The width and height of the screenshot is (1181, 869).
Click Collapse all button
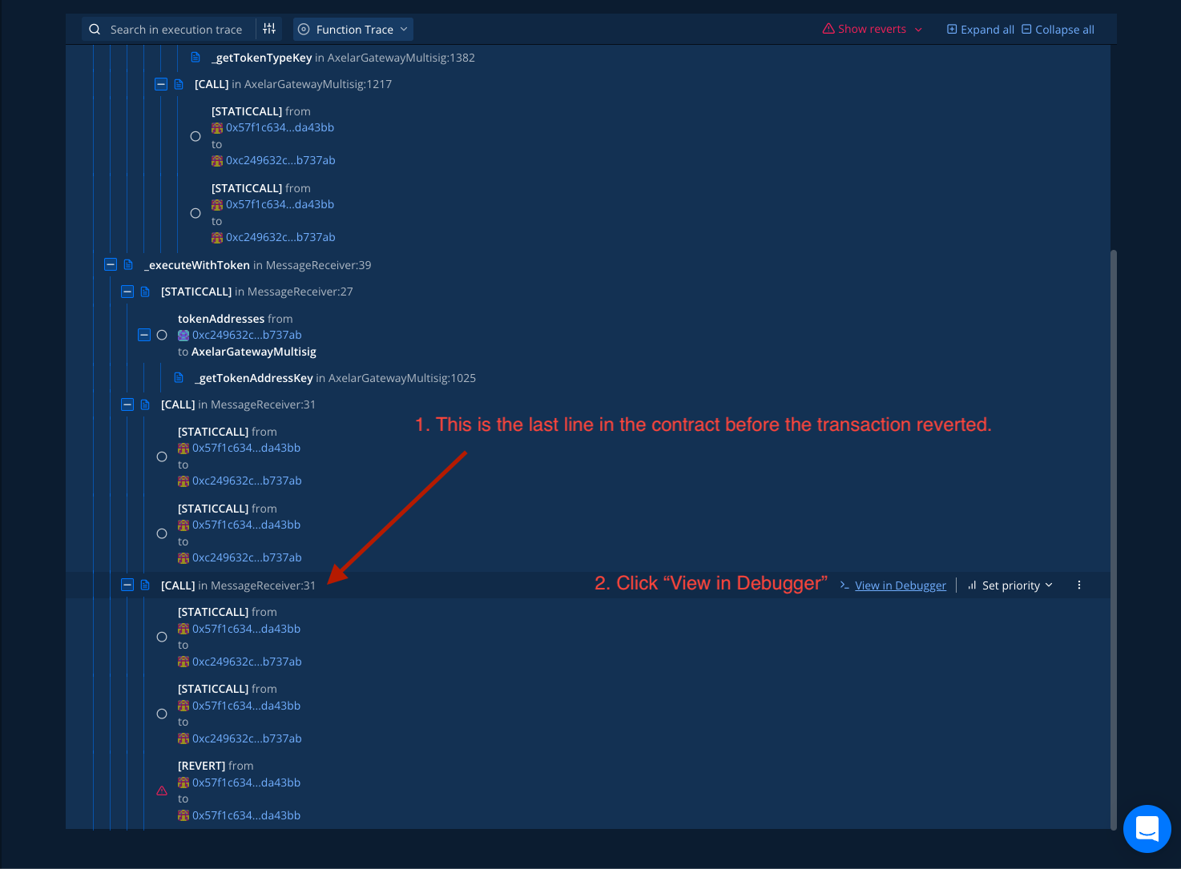(1058, 30)
